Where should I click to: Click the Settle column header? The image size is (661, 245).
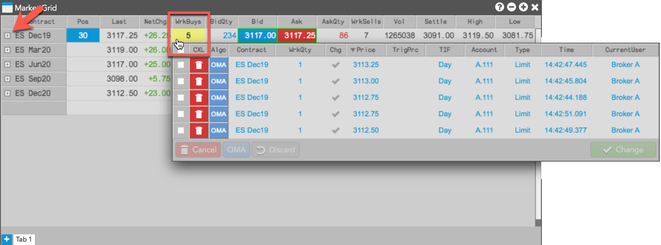point(436,22)
